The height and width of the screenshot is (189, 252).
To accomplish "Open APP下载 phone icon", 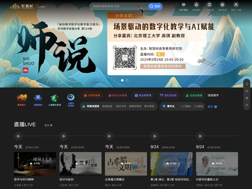I will (209, 5).
